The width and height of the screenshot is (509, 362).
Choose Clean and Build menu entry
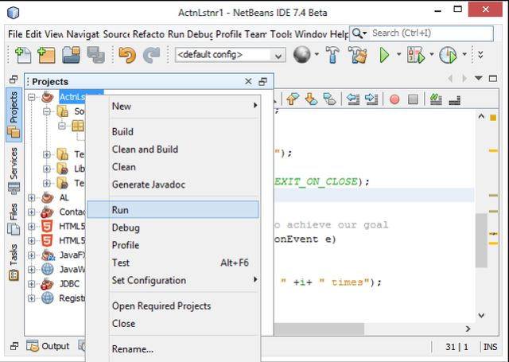[173, 150]
